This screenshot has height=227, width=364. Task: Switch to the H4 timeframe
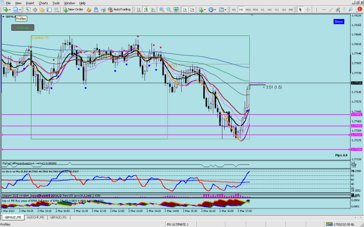[270, 10]
